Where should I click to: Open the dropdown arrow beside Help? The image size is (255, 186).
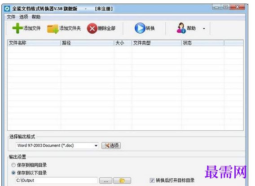[204, 29]
